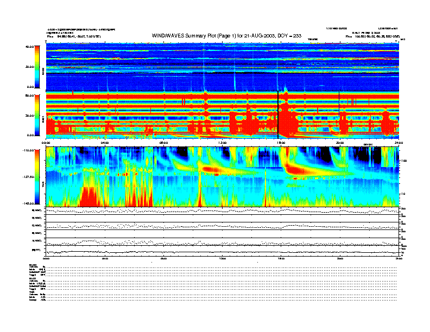Click the -145.00 label on TNR scale
Screen dimensions: 430x332
pyautogui.click(x=28, y=203)
